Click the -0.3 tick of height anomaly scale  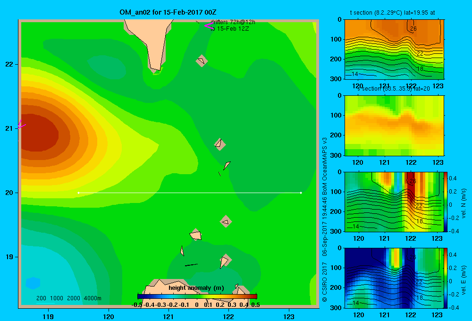pos(161,305)
